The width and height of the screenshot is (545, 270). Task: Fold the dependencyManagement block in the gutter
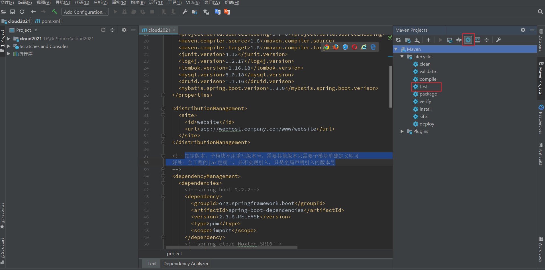tap(163, 176)
